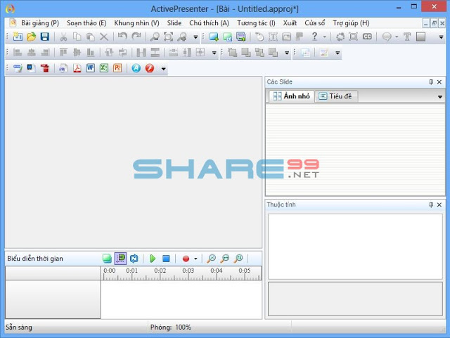Image resolution: width=450 pixels, height=338 pixels.
Task: Insert a new slide with the monitor icon
Action: (214, 37)
